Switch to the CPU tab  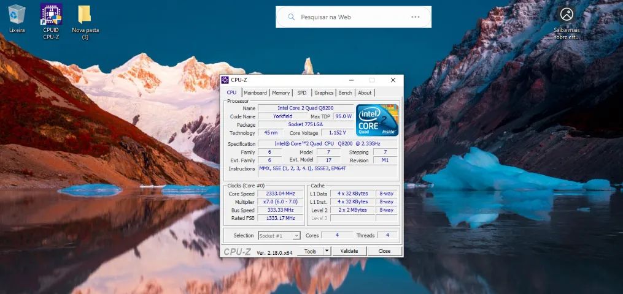tap(231, 92)
